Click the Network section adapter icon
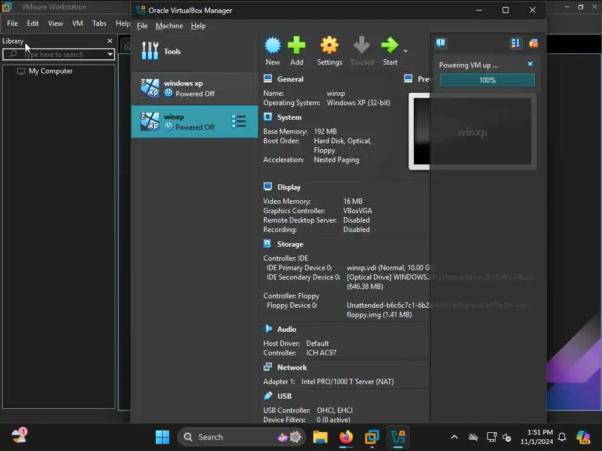The height and width of the screenshot is (451, 602). tap(267, 367)
